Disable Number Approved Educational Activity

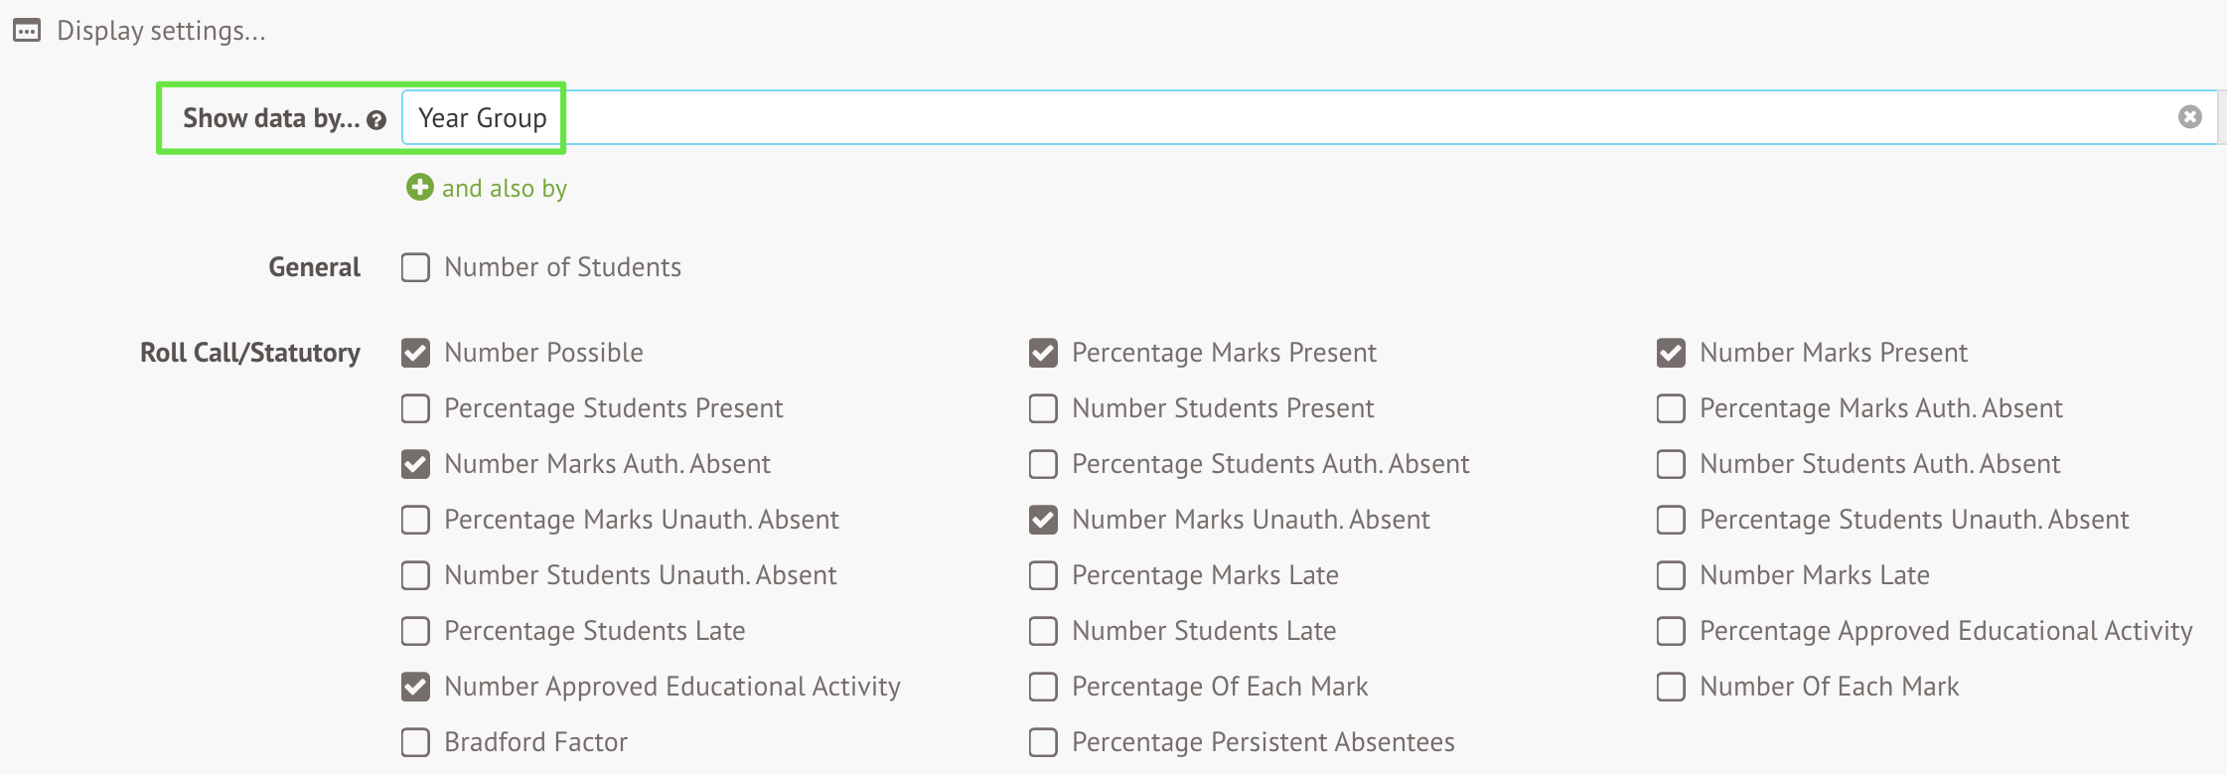(x=414, y=687)
